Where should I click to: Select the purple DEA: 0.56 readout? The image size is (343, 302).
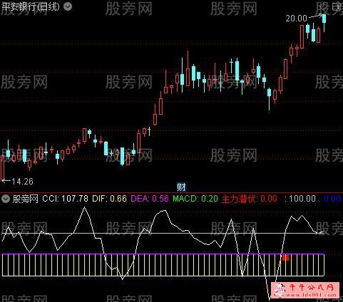coord(150,199)
